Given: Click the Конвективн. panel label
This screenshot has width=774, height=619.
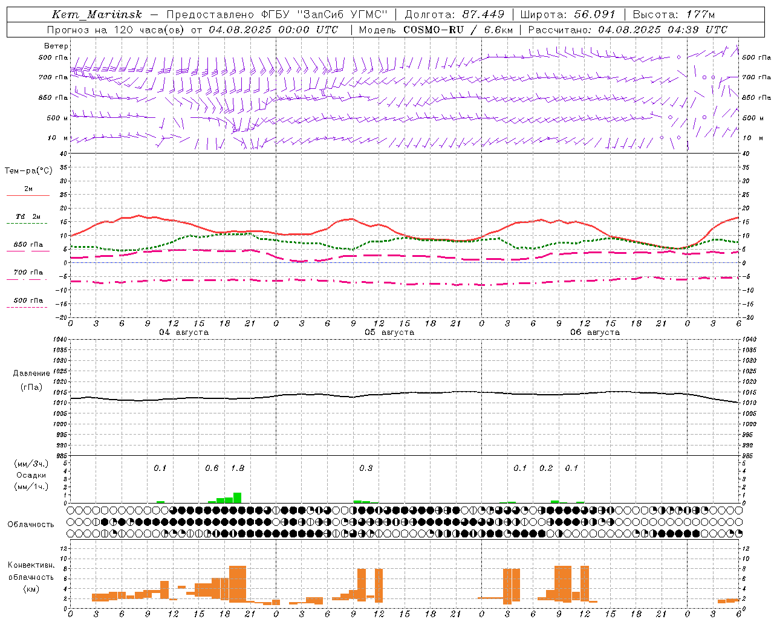Looking at the screenshot, I should (31, 565).
